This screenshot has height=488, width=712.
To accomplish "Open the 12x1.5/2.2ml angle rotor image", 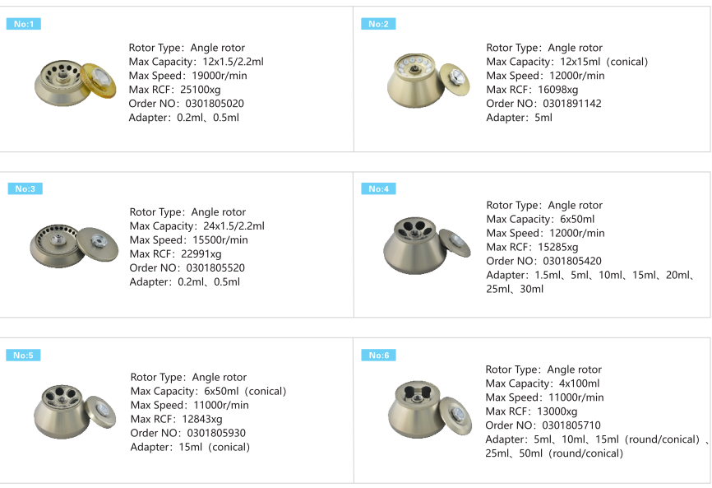I will click(76, 82).
